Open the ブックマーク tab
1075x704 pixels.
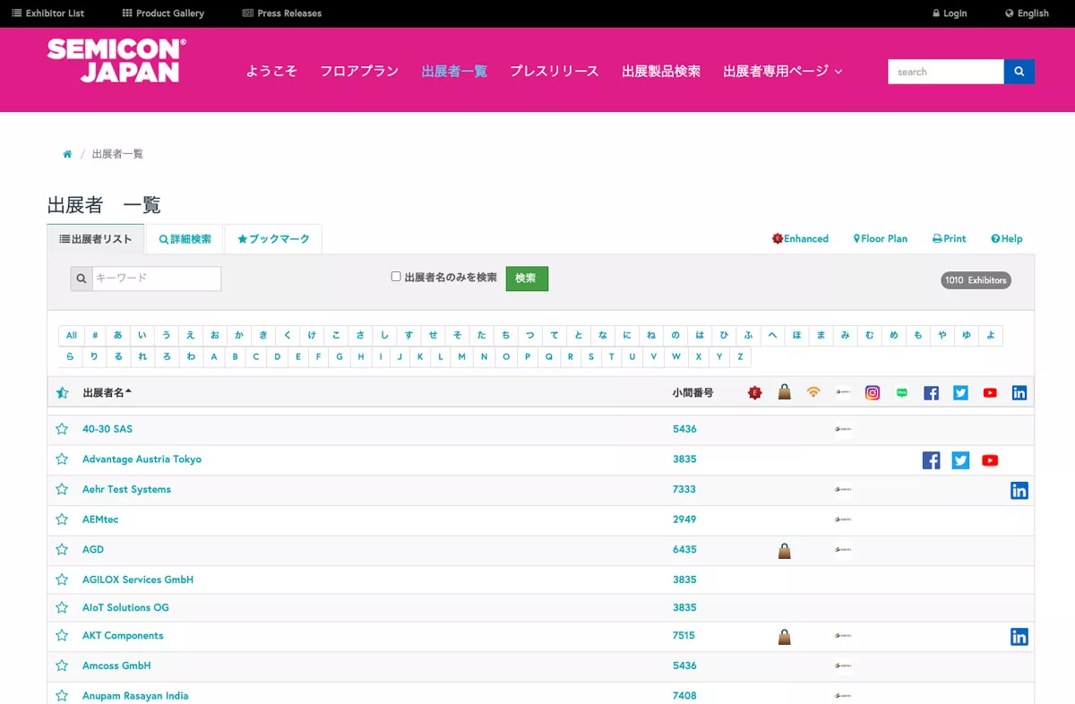coord(273,239)
